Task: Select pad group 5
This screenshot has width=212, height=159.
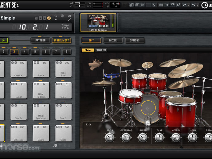Action: pyautogui.click(x=35, y=52)
